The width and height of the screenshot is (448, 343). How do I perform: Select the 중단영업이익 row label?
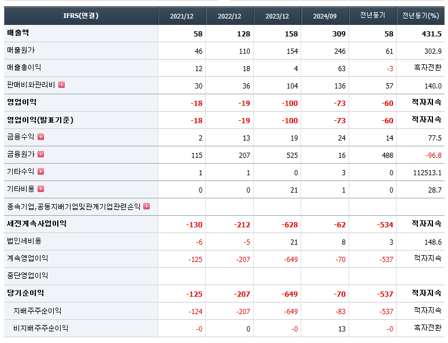click(x=27, y=275)
